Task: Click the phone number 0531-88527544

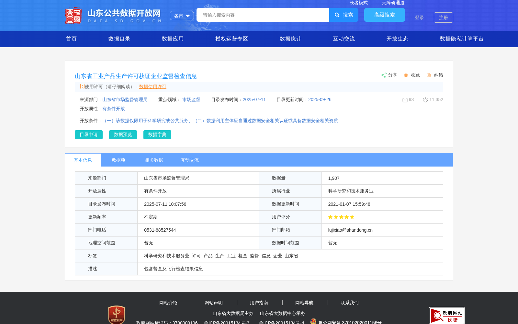Action: (160, 230)
